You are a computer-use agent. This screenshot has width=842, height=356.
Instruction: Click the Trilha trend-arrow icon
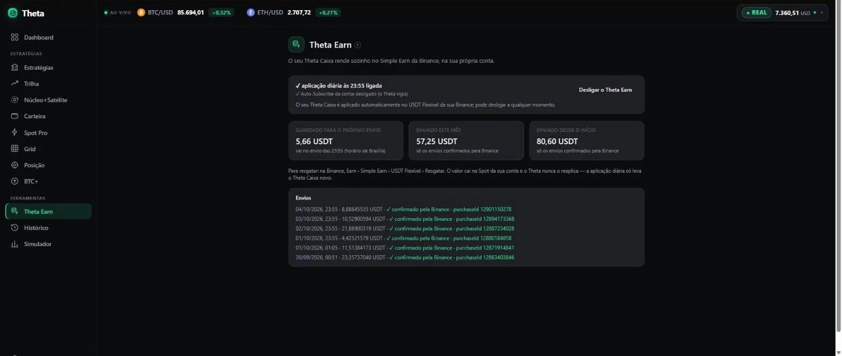(14, 84)
